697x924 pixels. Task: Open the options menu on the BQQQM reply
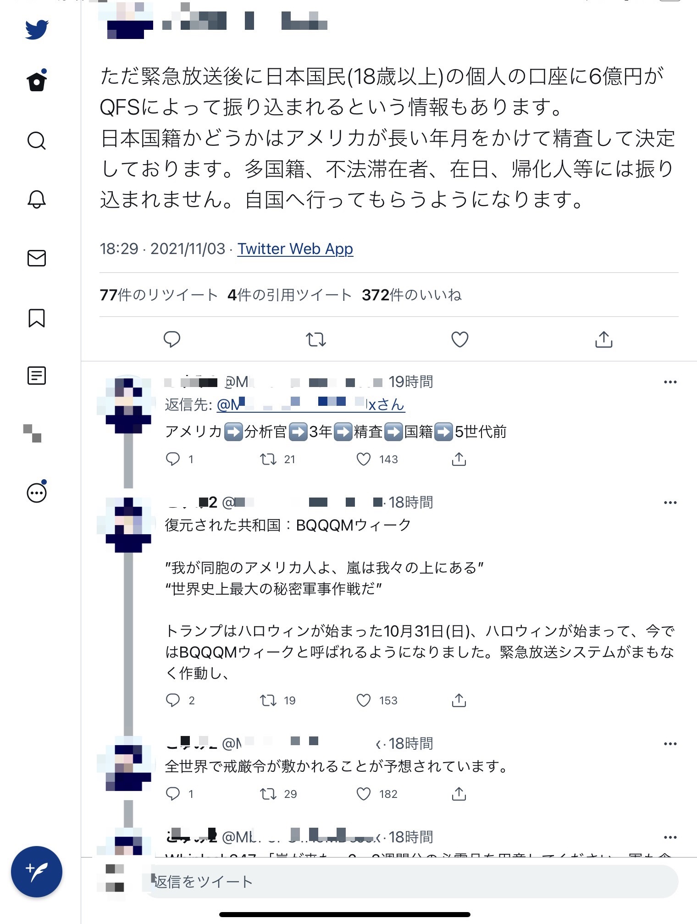[x=670, y=503]
